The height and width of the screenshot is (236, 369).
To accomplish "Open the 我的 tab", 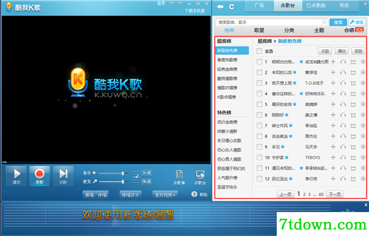I will (344, 6).
